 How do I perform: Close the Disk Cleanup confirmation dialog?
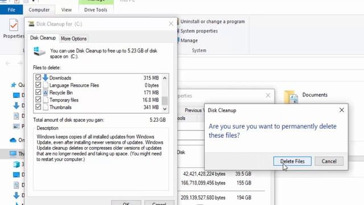click(341, 110)
